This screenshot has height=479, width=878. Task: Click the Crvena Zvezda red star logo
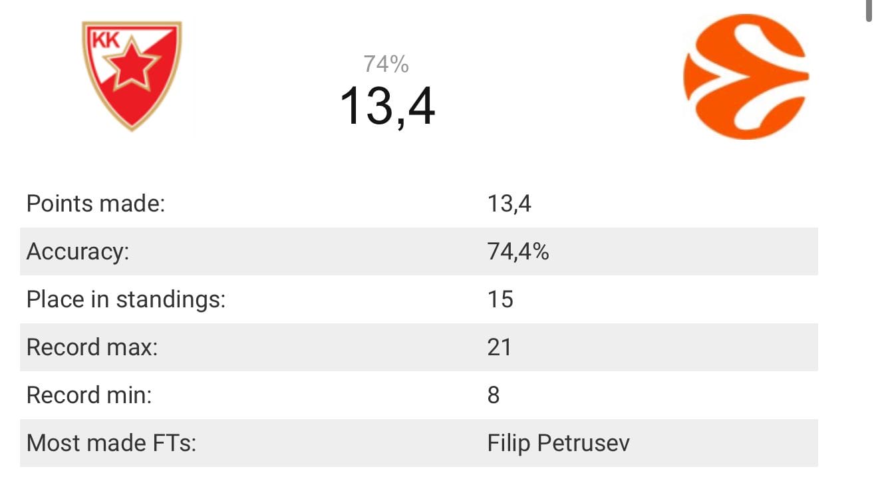pyautogui.click(x=132, y=76)
